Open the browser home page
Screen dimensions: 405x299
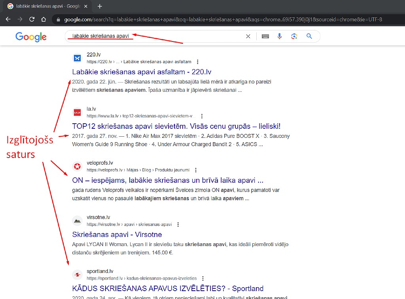tap(44, 19)
